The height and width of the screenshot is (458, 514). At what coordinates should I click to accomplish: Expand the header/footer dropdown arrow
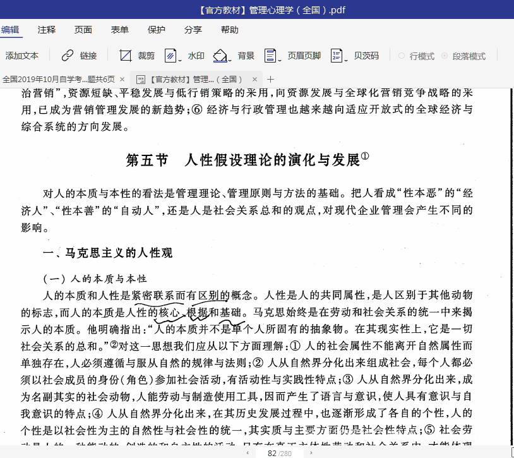pos(280,60)
